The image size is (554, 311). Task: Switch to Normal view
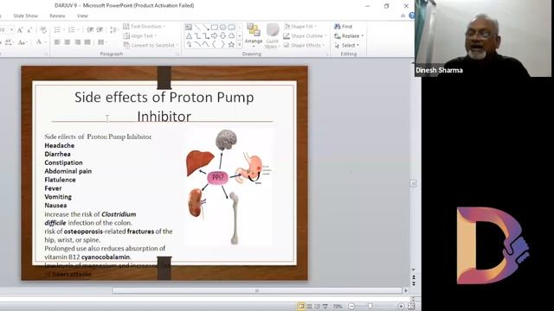pos(301,307)
